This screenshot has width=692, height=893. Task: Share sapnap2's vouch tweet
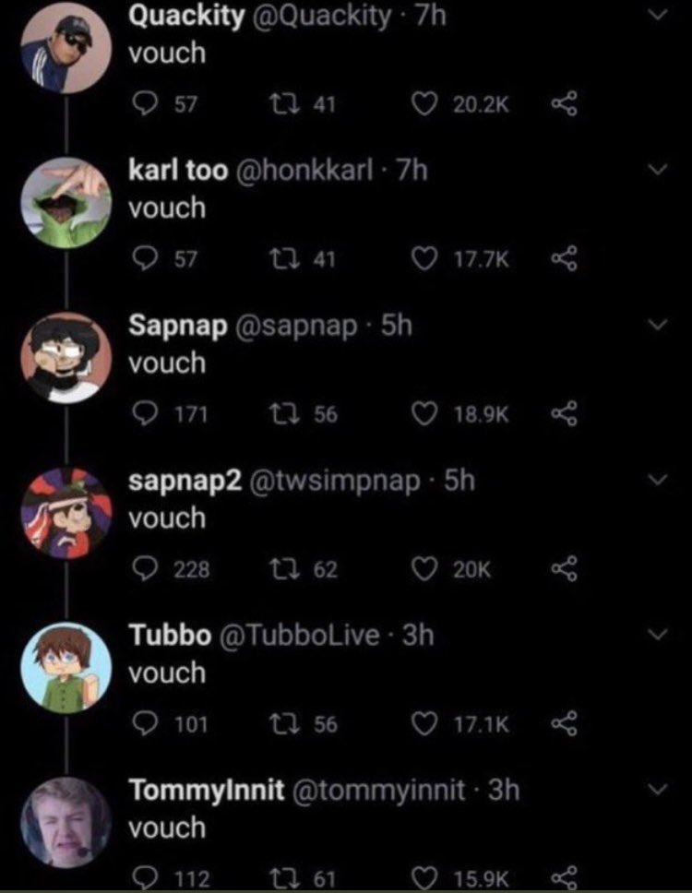[x=564, y=569]
